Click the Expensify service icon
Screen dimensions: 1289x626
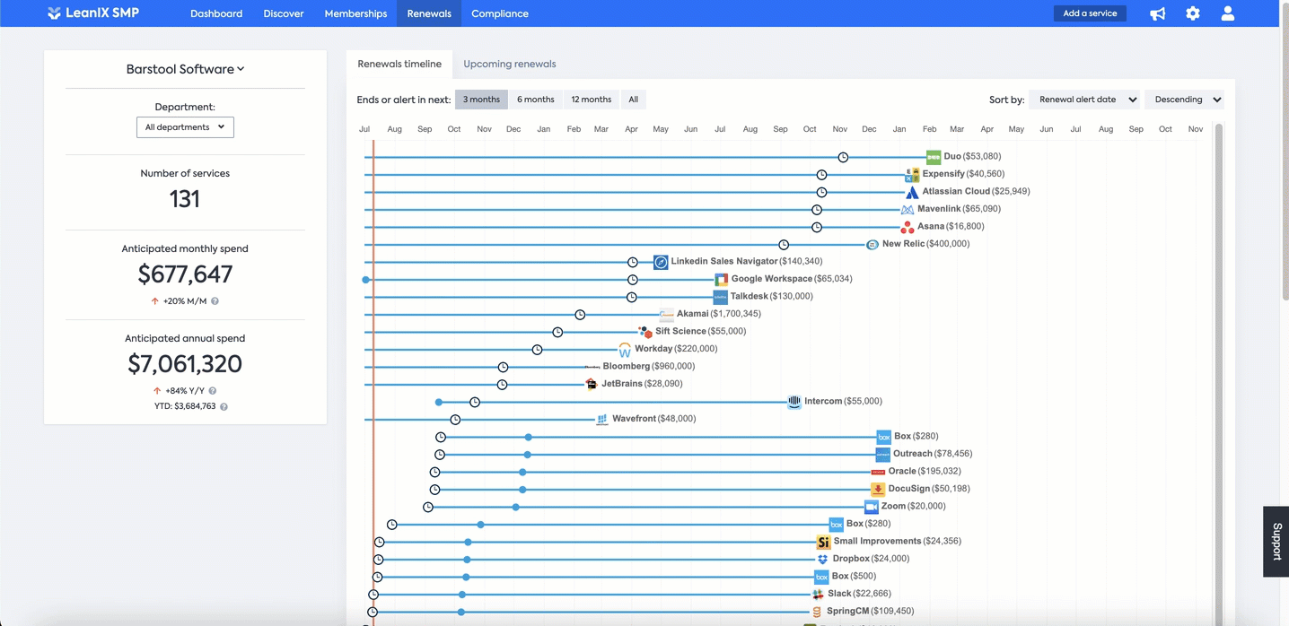(912, 175)
